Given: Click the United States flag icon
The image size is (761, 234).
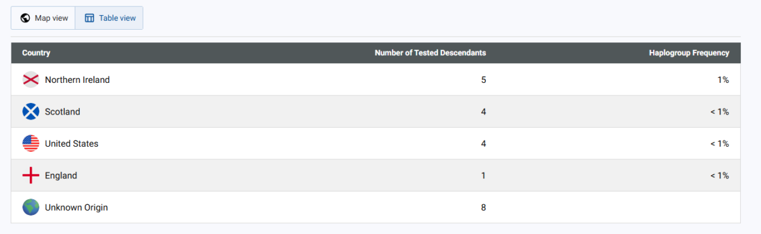Looking at the screenshot, I should [31, 144].
